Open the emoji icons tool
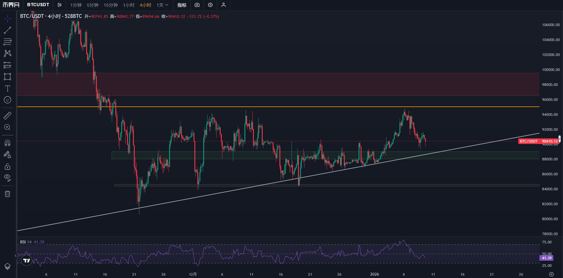The height and width of the screenshot is (278, 563). click(x=7, y=100)
